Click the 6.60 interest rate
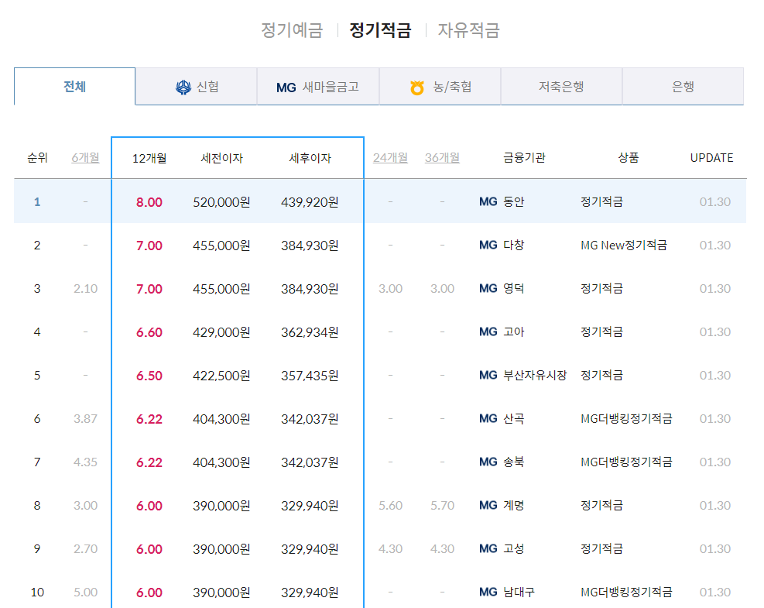The height and width of the screenshot is (608, 764). click(149, 332)
